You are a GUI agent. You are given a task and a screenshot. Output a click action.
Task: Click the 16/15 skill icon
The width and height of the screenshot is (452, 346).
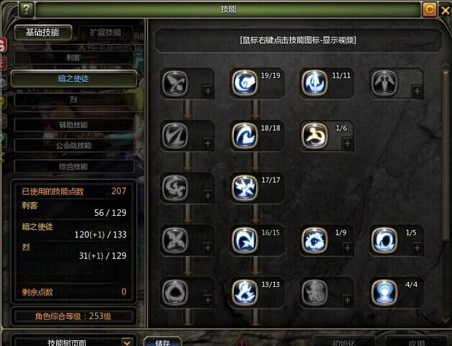[245, 240]
